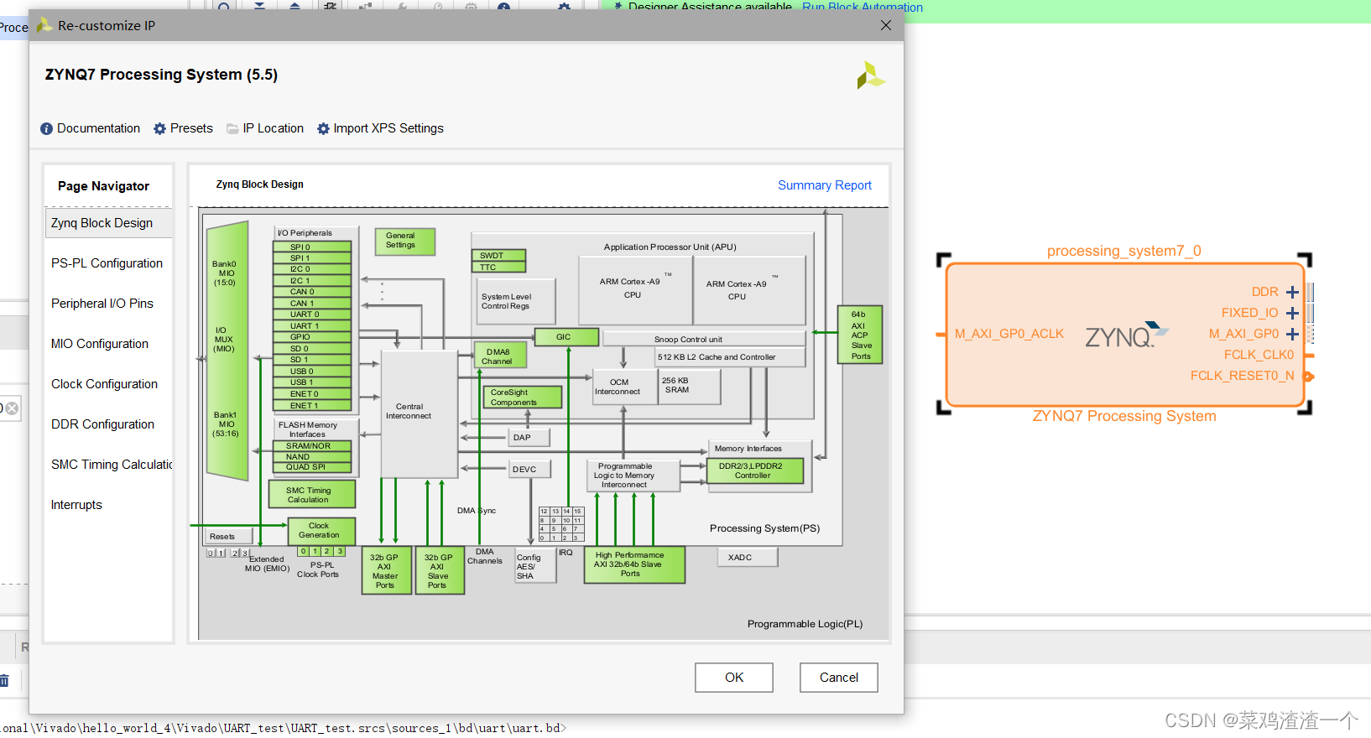This screenshot has height=738, width=1371.
Task: Select the USB 0 peripheral block
Action: pos(312,372)
